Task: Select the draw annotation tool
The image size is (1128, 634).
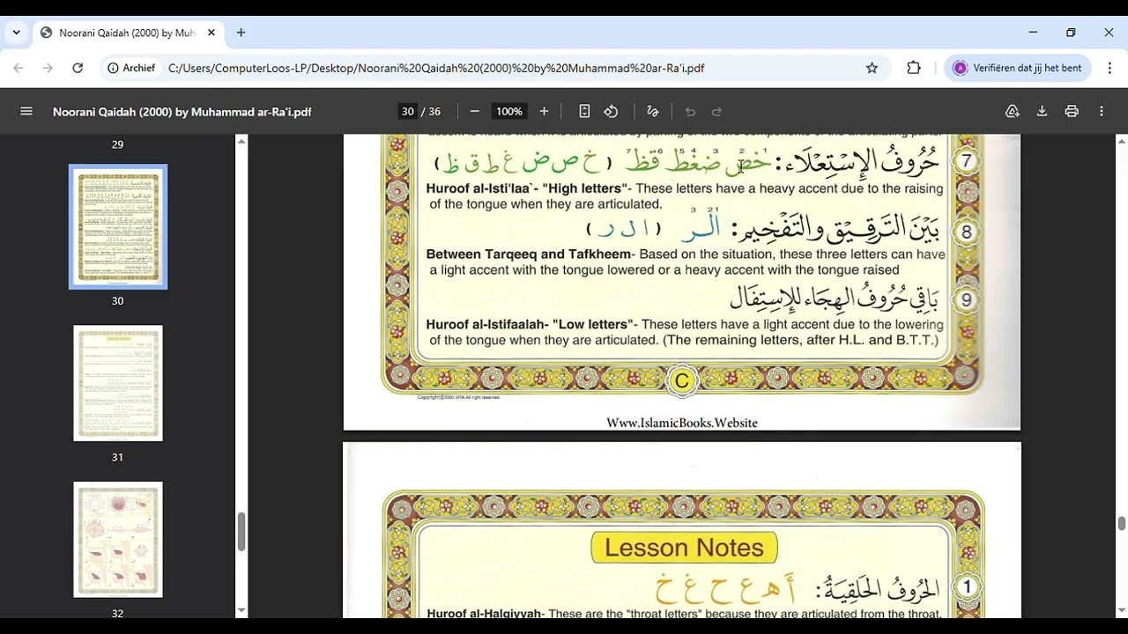Action: [x=653, y=112]
